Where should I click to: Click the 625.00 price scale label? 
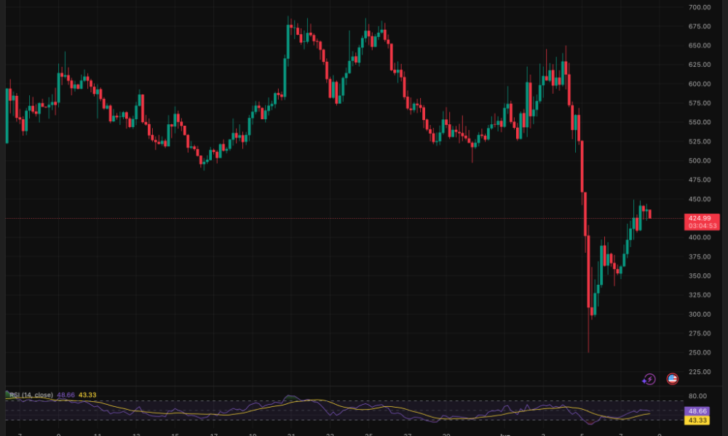pyautogui.click(x=699, y=65)
